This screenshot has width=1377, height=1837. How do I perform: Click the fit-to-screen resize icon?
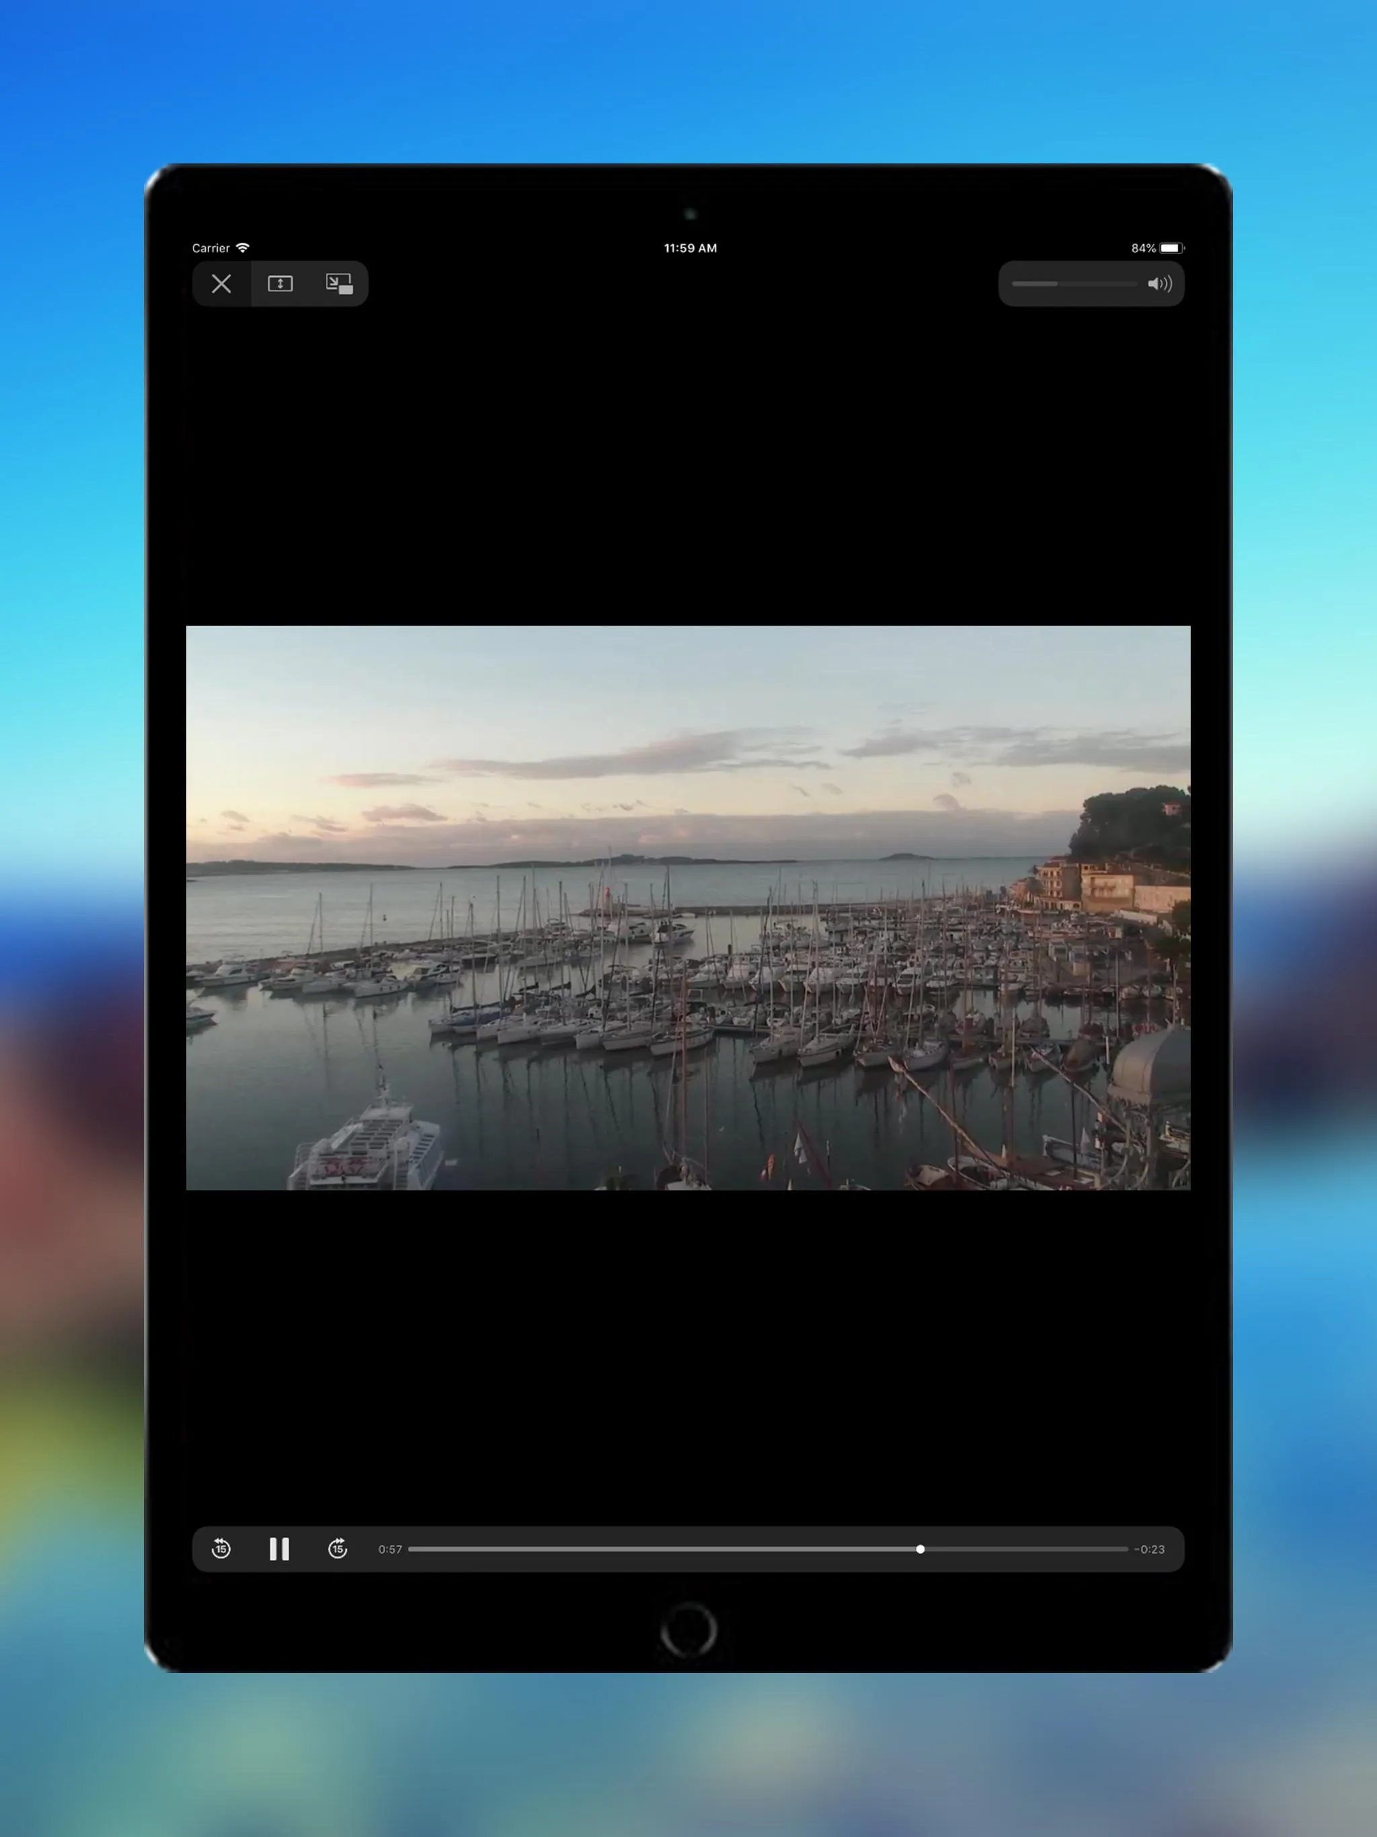pos(279,284)
